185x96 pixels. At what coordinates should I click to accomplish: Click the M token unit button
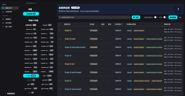pyautogui.click(x=180, y=17)
